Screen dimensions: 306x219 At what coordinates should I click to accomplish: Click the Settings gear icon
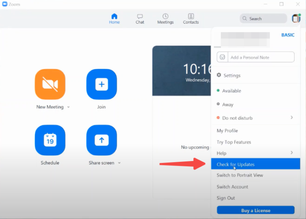click(219, 75)
